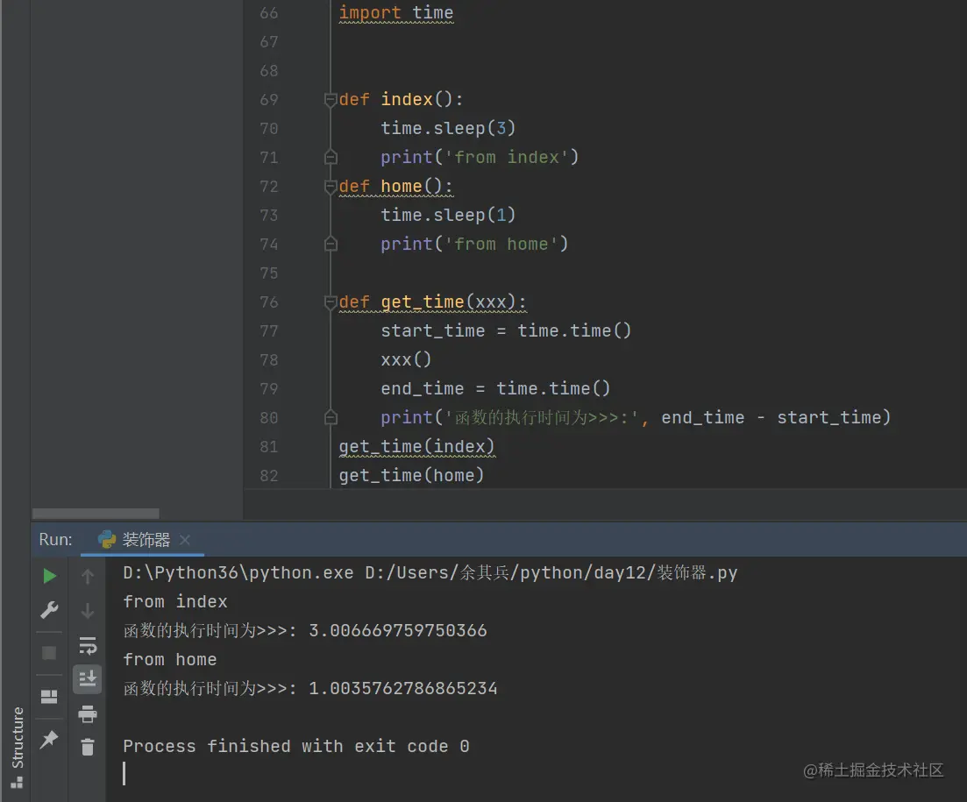The height and width of the screenshot is (802, 967).
Task: Collapse the def index() fold marker
Action: click(331, 99)
